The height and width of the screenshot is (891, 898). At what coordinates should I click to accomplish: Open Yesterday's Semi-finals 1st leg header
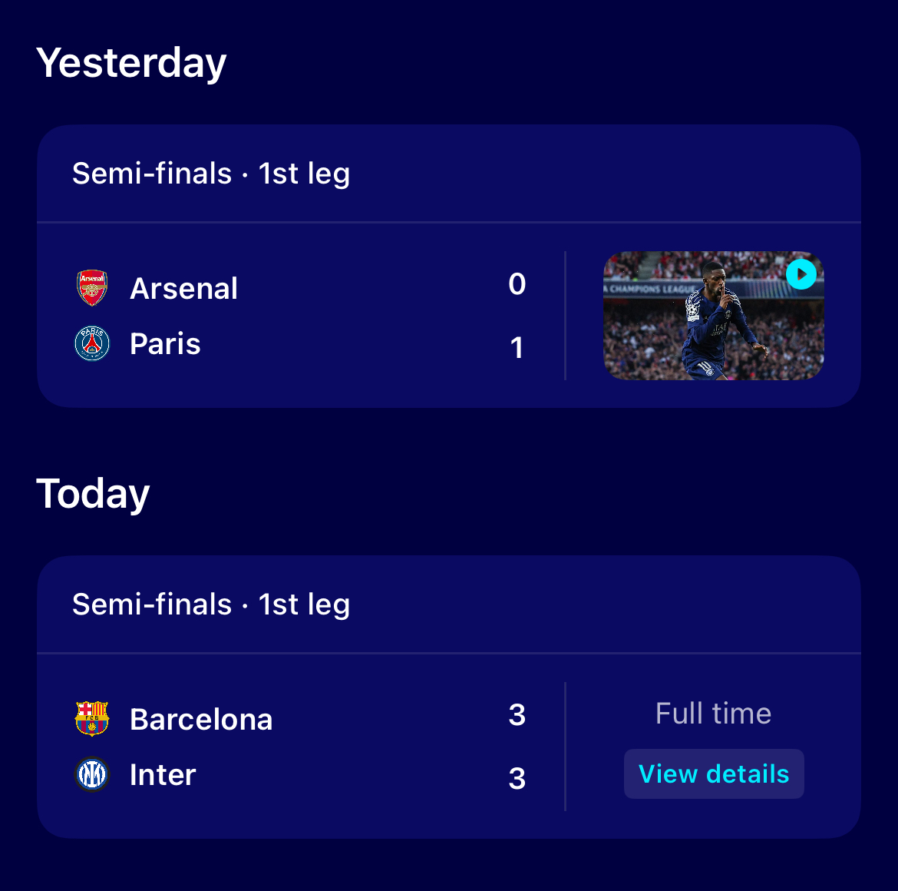point(211,174)
